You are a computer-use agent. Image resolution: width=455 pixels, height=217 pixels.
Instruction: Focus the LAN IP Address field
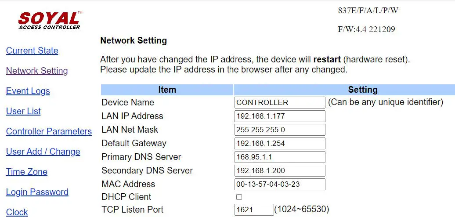pyautogui.click(x=280, y=116)
